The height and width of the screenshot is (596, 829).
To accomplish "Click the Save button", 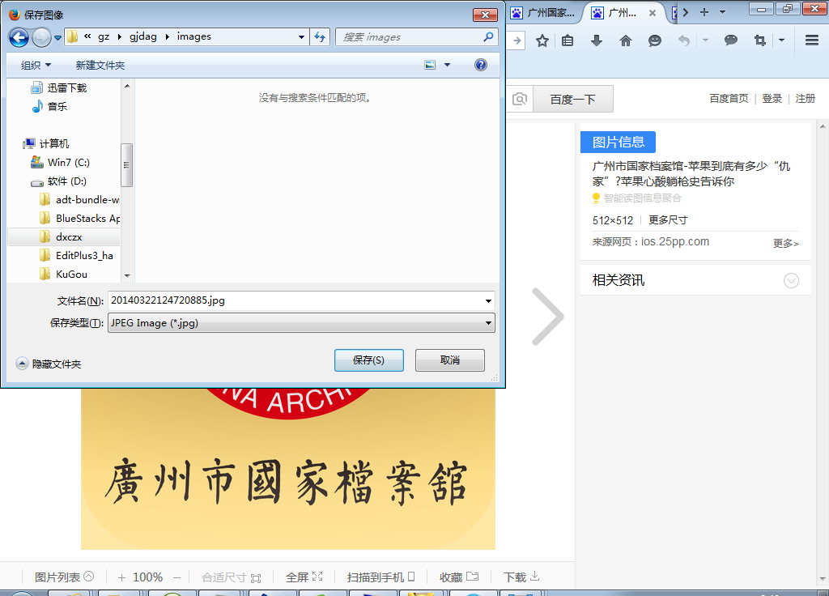I will pos(368,360).
